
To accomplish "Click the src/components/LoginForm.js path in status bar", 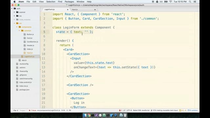I will (49, 110).
